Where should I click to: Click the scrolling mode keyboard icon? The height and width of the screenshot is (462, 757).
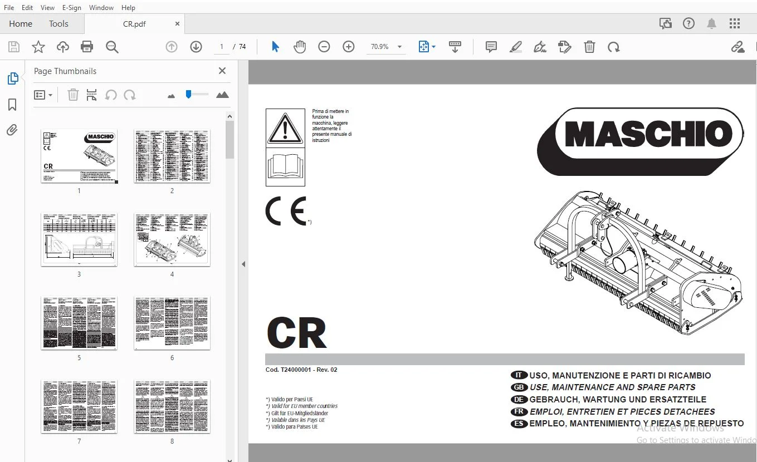tap(455, 47)
